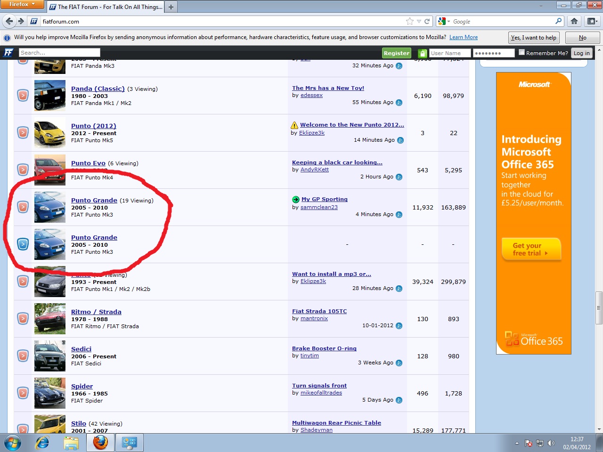Open Keeping a black car looking thread

[x=337, y=162]
